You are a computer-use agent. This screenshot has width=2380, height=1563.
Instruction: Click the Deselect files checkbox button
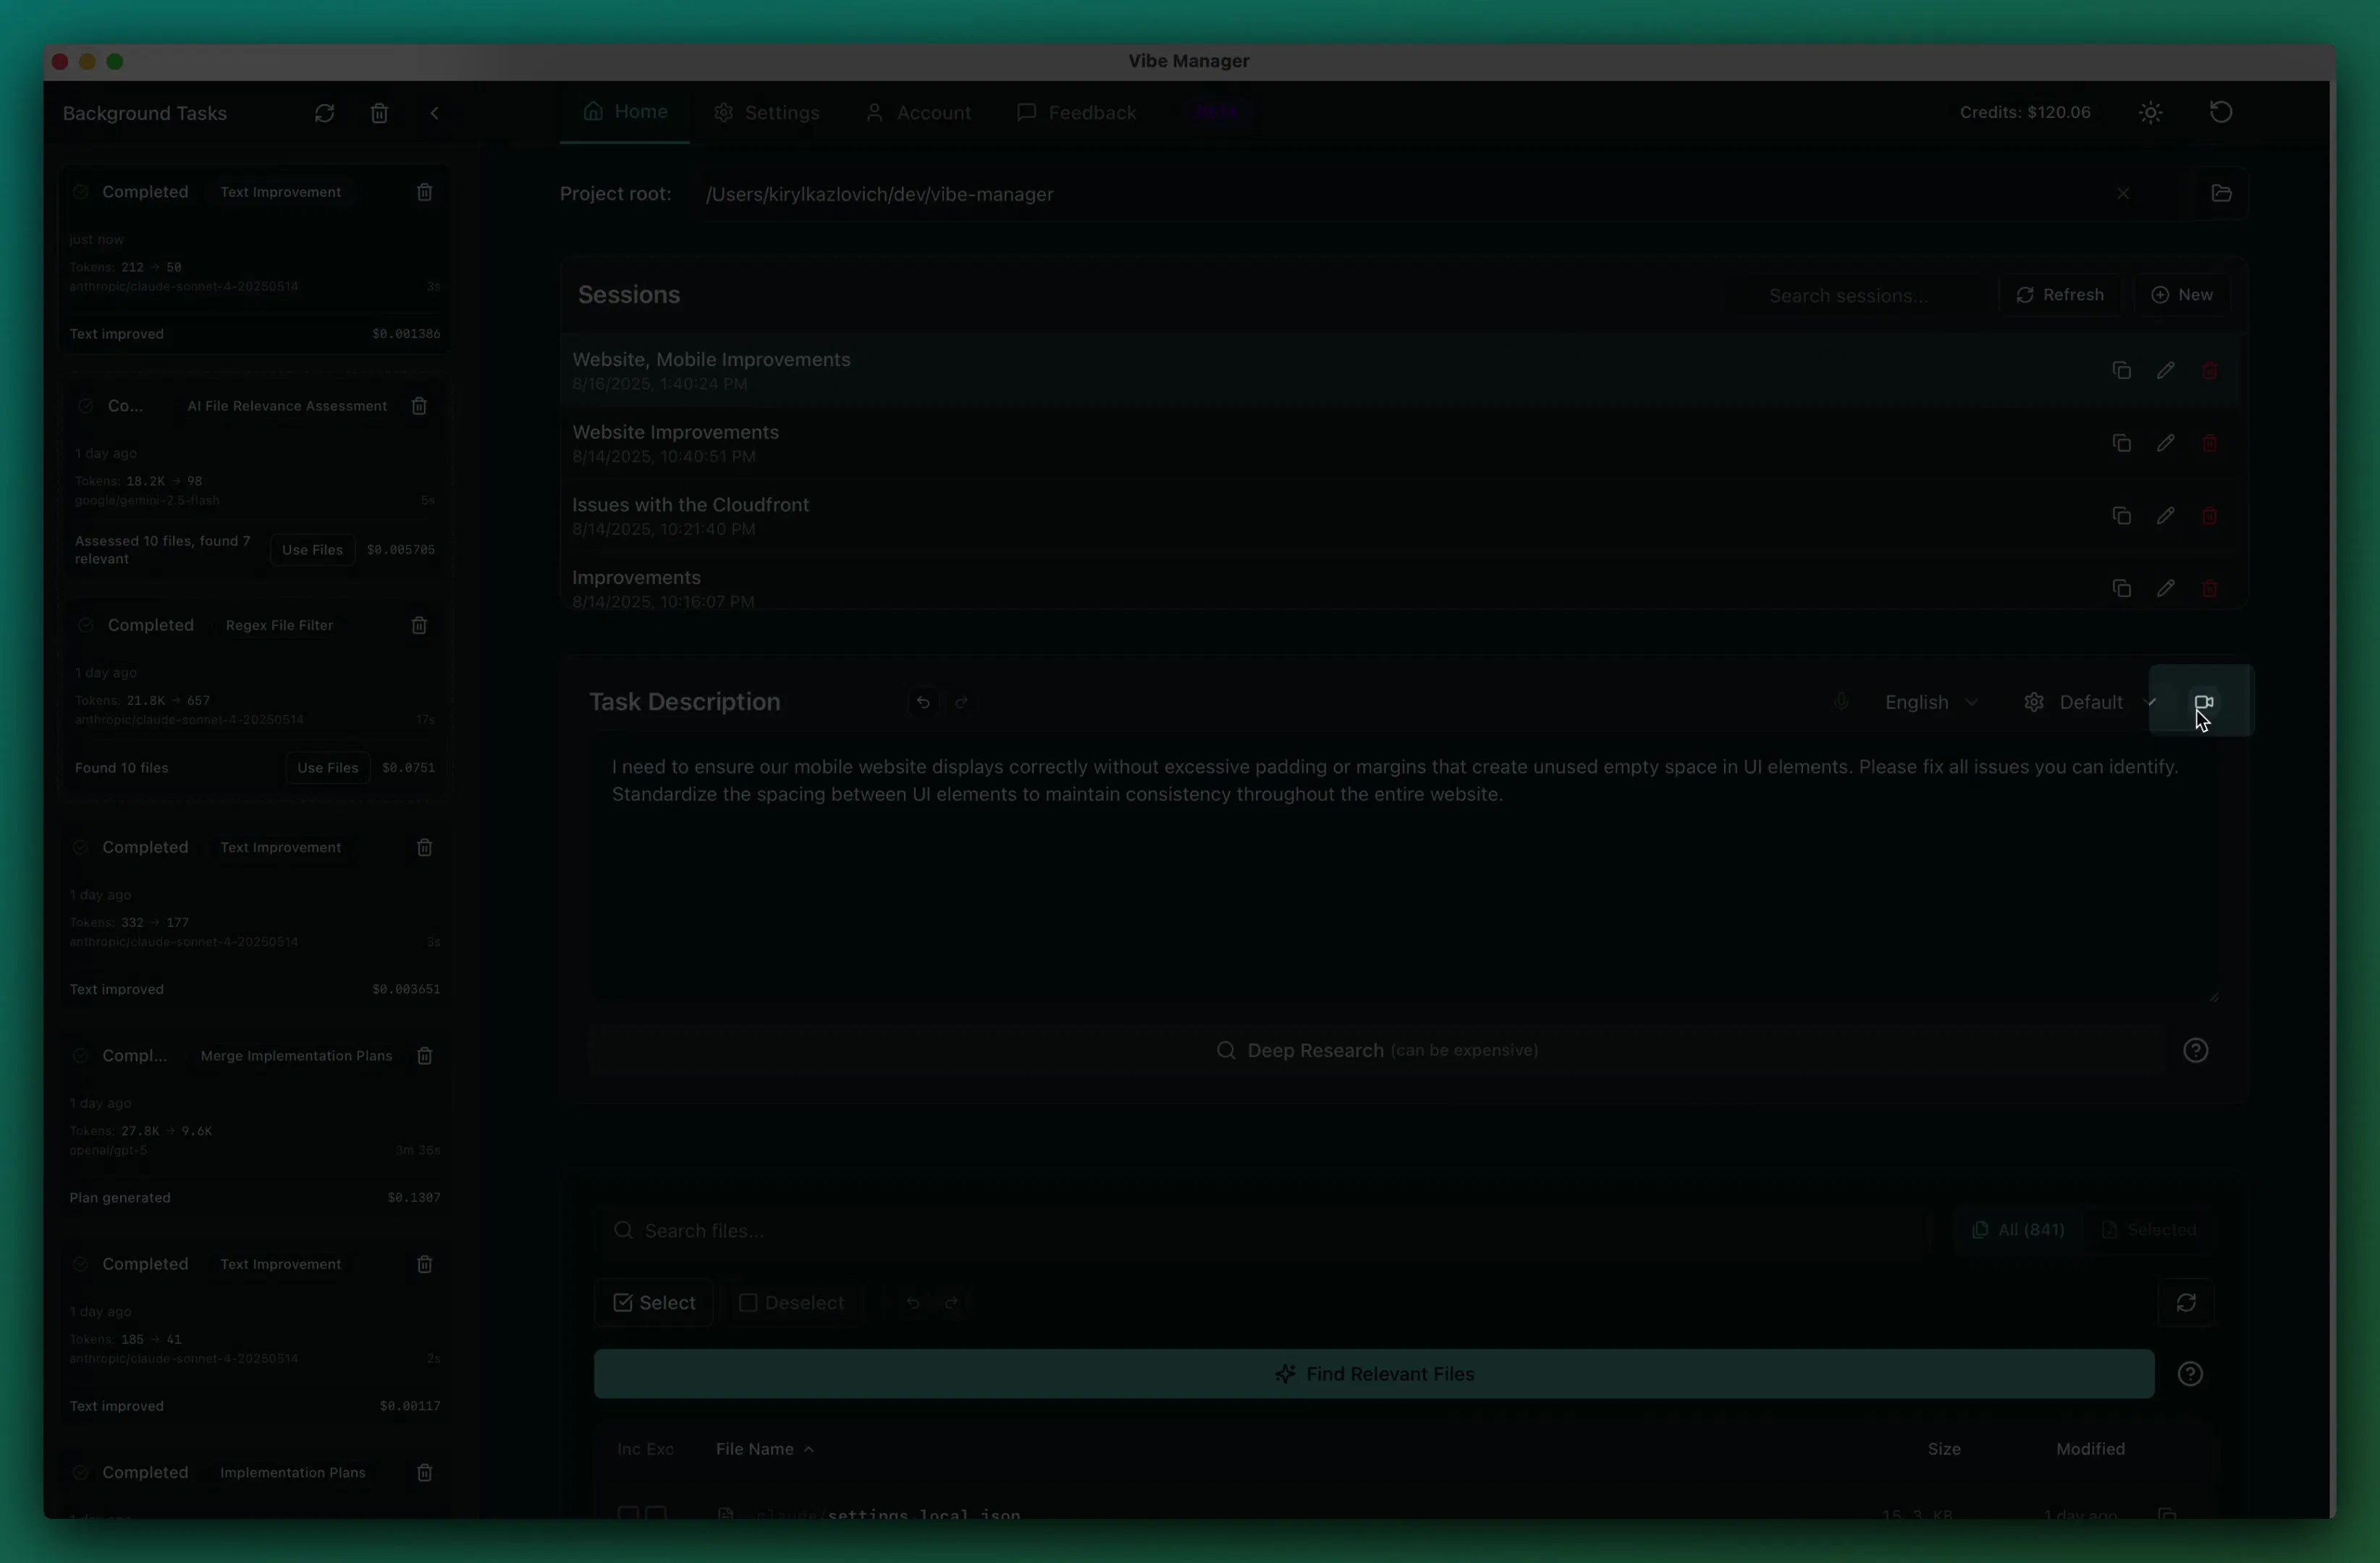tap(791, 1303)
